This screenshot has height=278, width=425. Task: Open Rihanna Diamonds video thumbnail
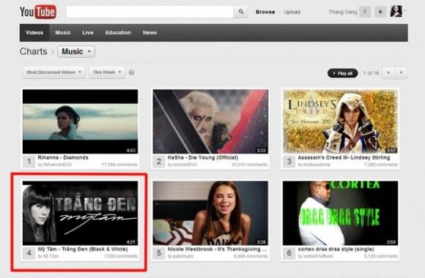pos(80,121)
